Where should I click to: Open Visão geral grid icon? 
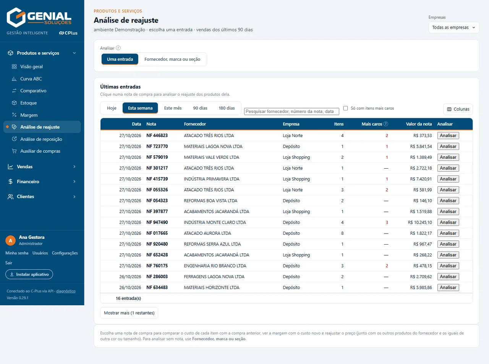14,66
